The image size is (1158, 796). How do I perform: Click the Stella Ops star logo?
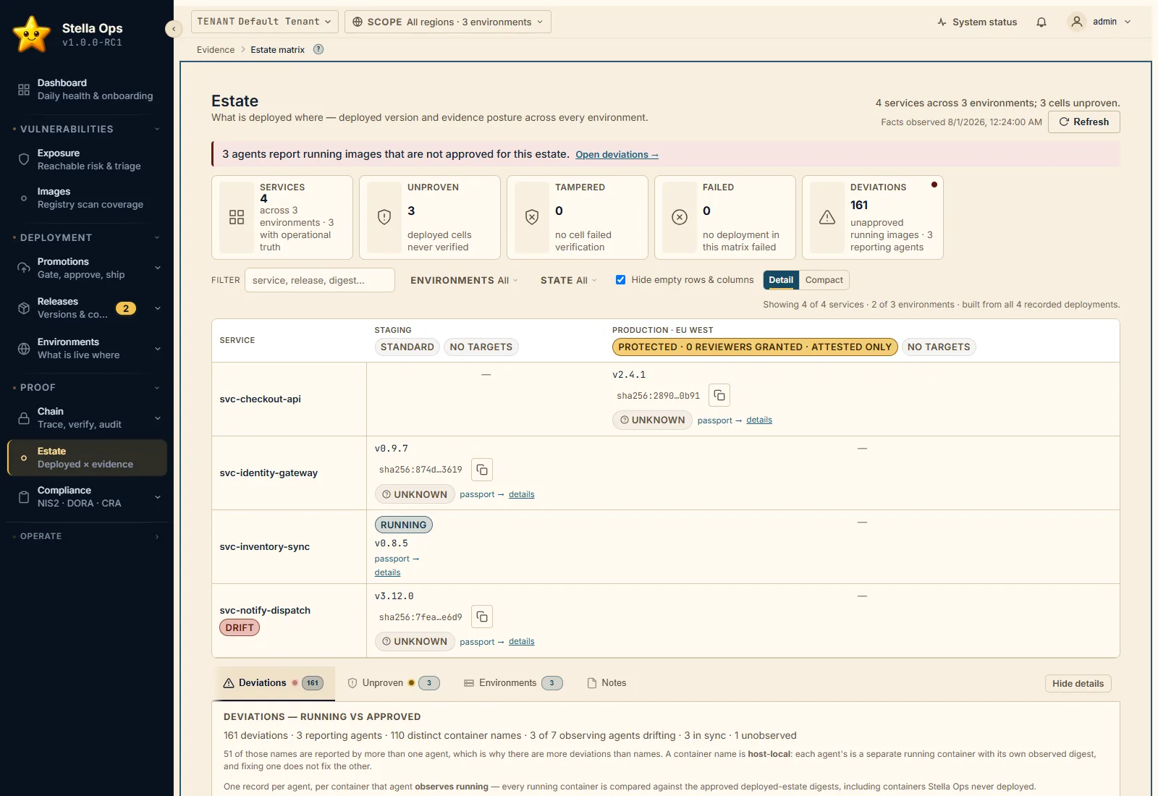32,34
